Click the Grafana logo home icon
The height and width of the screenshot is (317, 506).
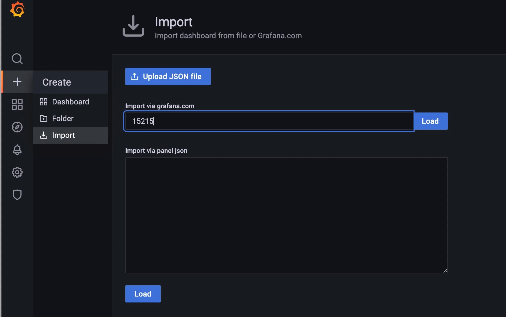point(17,9)
